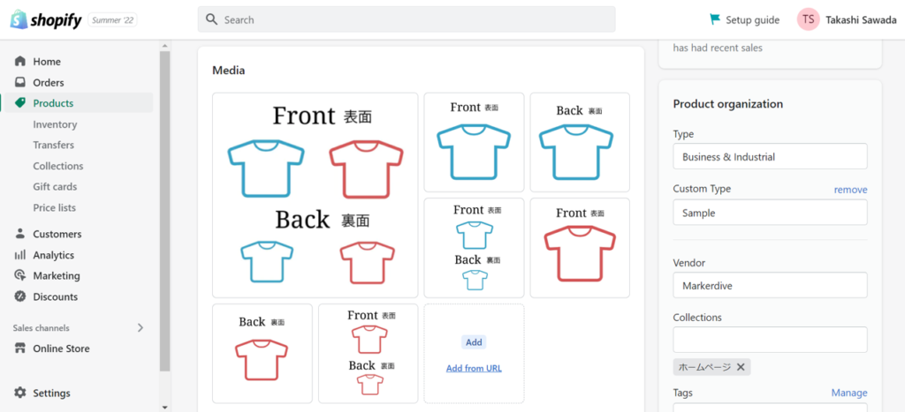
Task: Click the Shopify logo
Action: 46,20
